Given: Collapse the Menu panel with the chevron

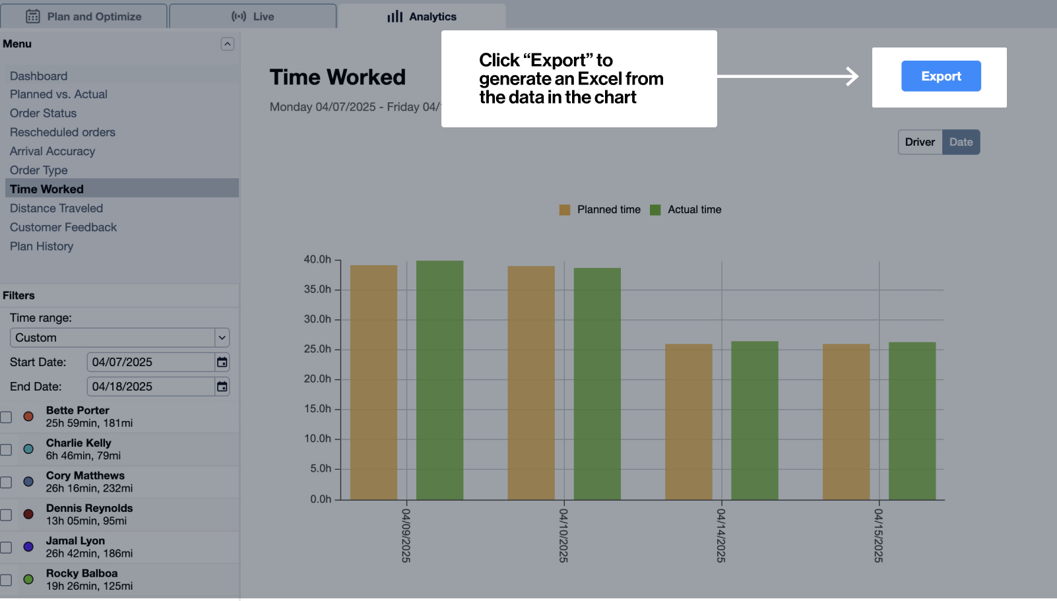Looking at the screenshot, I should click(x=228, y=44).
